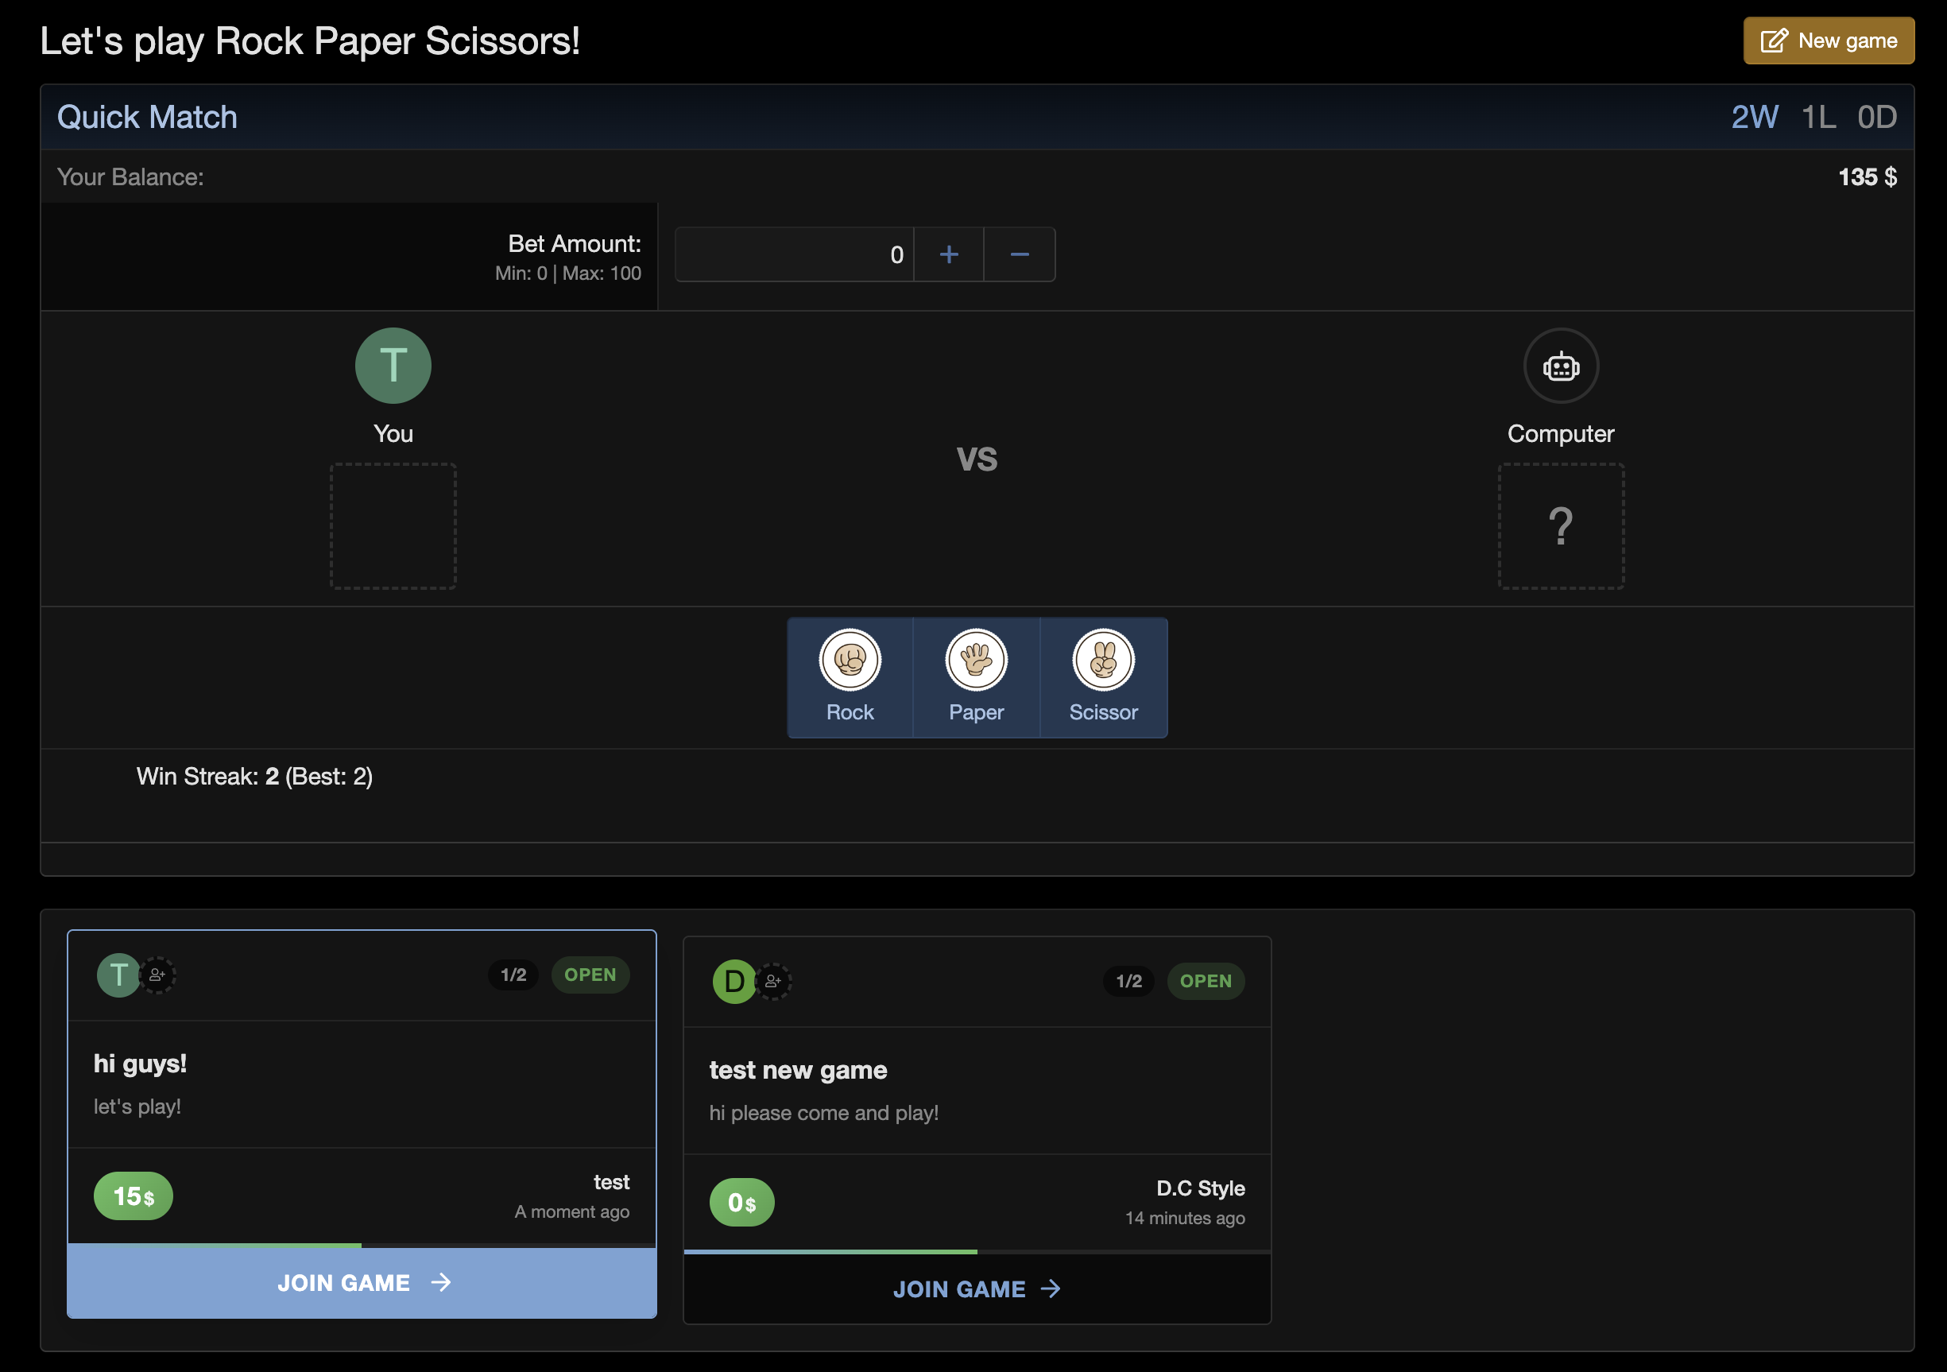This screenshot has width=1947, height=1372.
Task: Click the OPEN badge on hi guys! card
Action: [590, 975]
